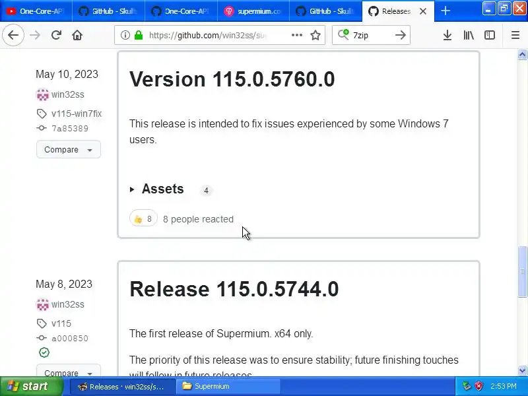The image size is (528, 396).
Task: Open Compare dropdown for Version 115.0.5760.0
Action: coord(69,149)
